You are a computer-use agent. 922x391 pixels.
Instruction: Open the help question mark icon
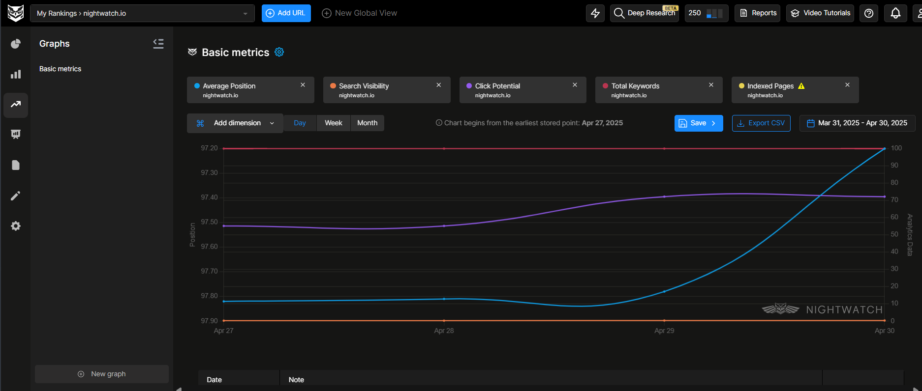tap(869, 13)
